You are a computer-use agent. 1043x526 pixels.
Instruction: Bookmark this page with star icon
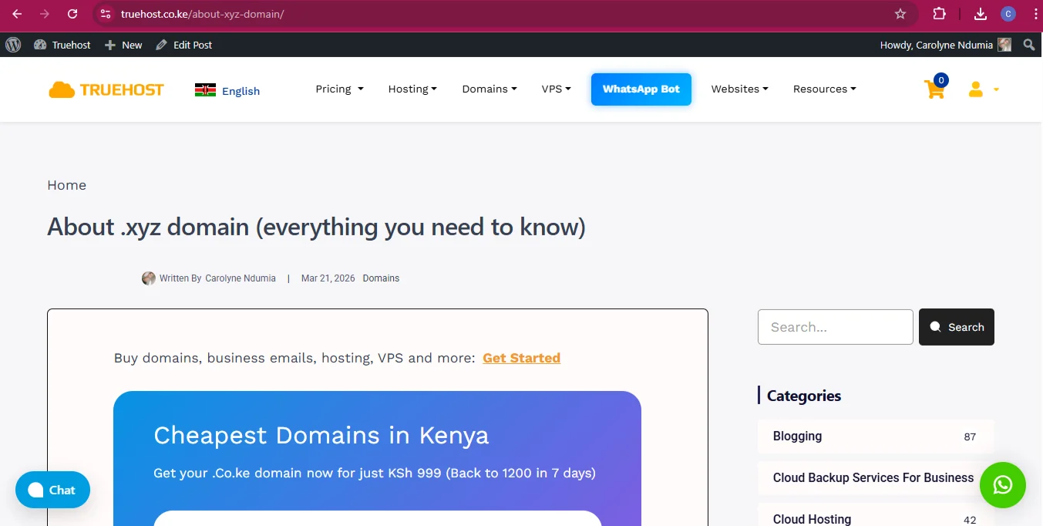[900, 14]
